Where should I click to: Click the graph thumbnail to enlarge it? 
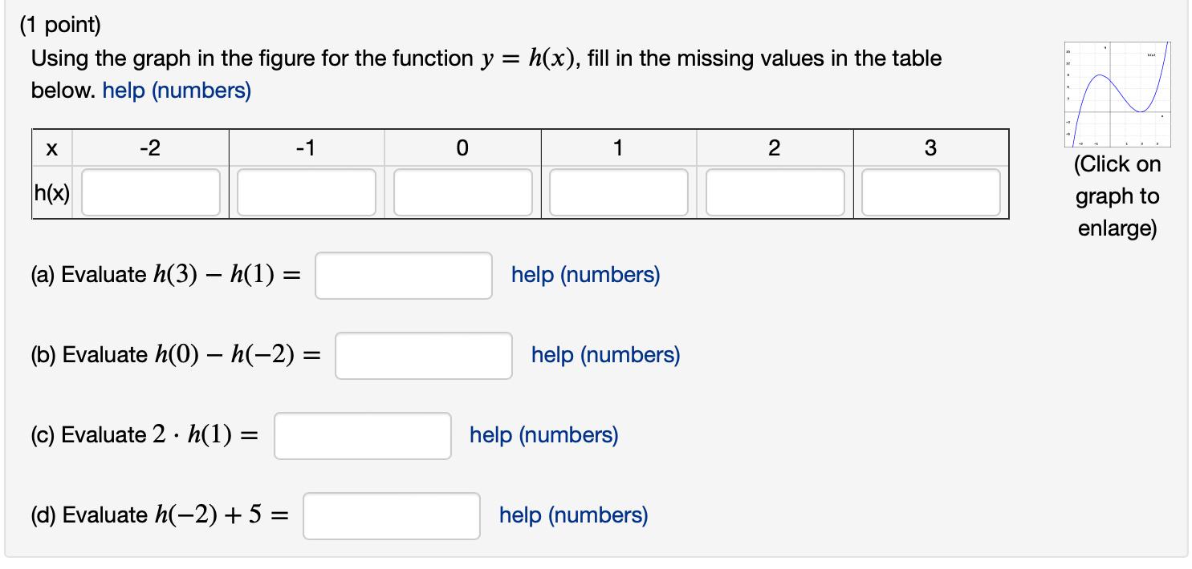click(1116, 96)
